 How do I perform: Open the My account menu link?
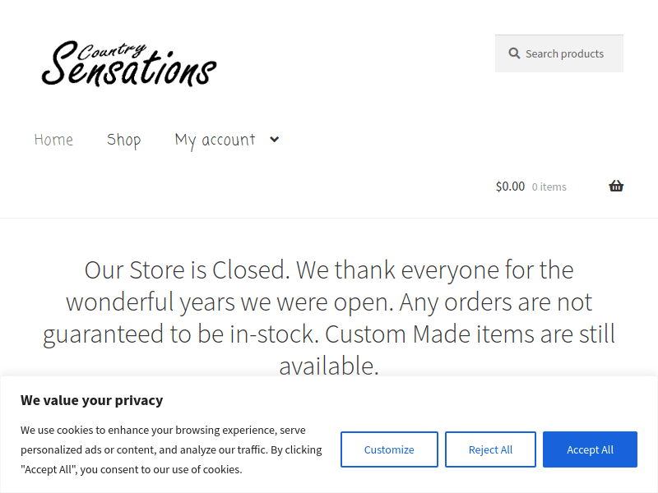pyautogui.click(x=215, y=140)
